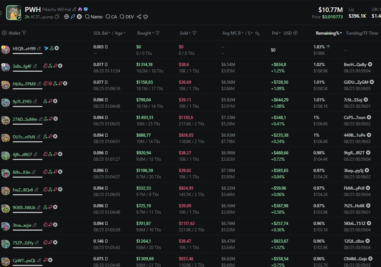Viewport: 381px width, 267px height.
Task: Select the price $0.010773
Action: [x=332, y=17]
